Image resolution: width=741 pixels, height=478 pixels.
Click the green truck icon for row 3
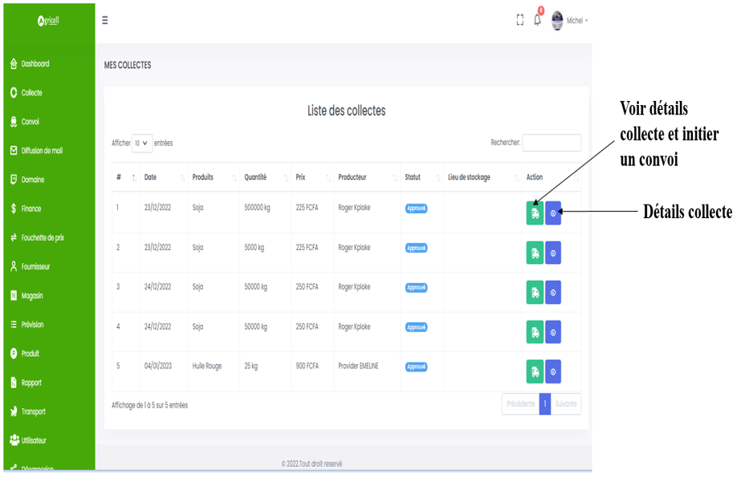pos(535,293)
